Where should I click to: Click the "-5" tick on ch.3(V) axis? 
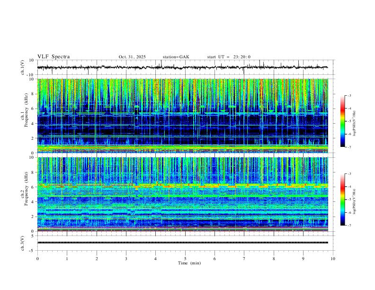click(32, 251)
